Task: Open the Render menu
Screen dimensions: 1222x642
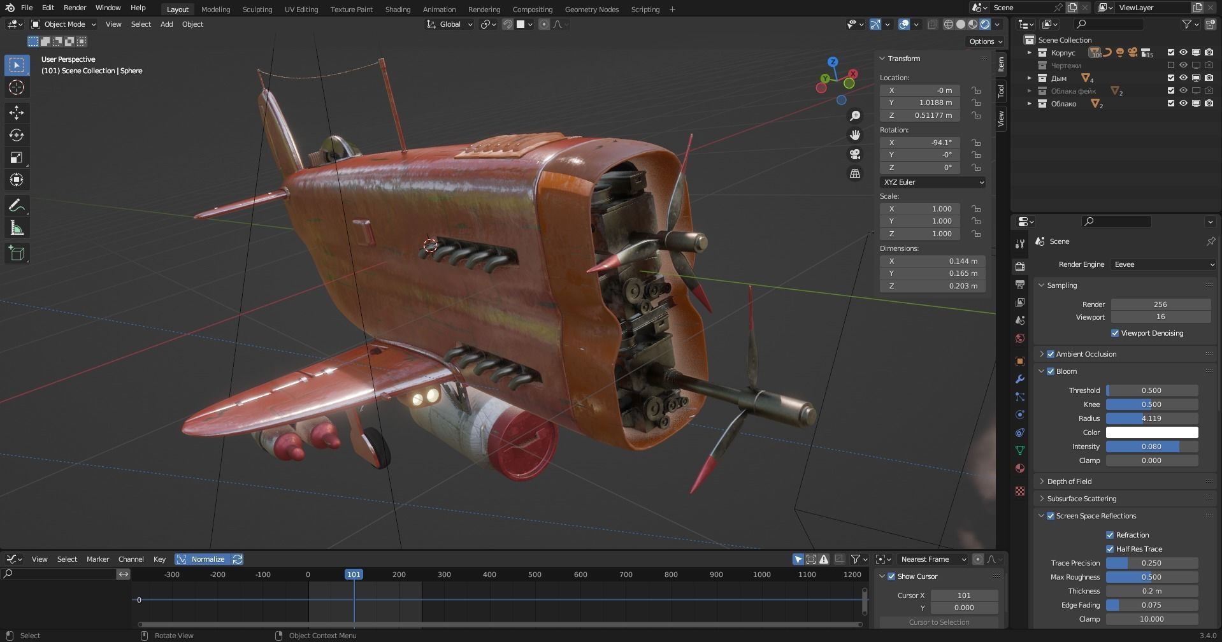Action: click(x=75, y=8)
